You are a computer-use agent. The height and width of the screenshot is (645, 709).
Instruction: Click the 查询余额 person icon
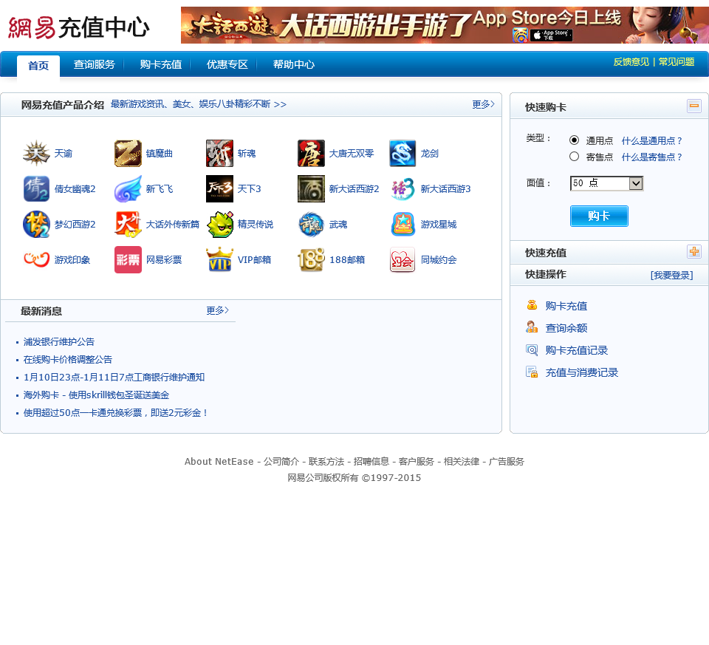point(532,327)
